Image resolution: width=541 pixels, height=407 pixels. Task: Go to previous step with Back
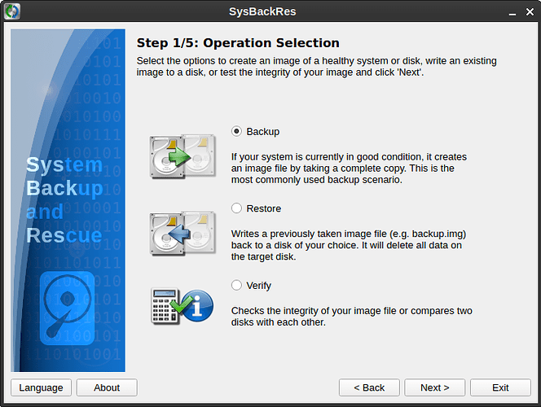click(368, 387)
